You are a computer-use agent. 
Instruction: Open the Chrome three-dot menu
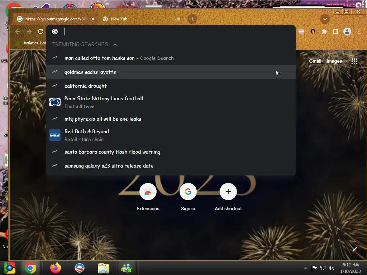[359, 32]
